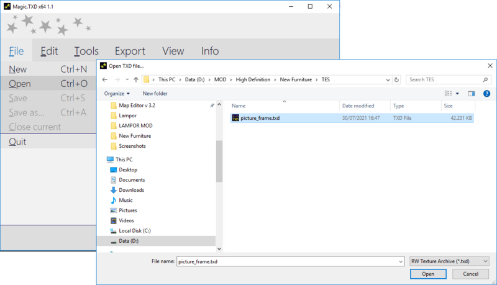The height and width of the screenshot is (285, 497).
Task: Sort by Name column header
Action: pos(239,106)
